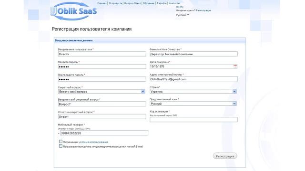Screen dimensions: 305x171
Task: Open the birth date calendar picker icon
Action: [x=235, y=66]
